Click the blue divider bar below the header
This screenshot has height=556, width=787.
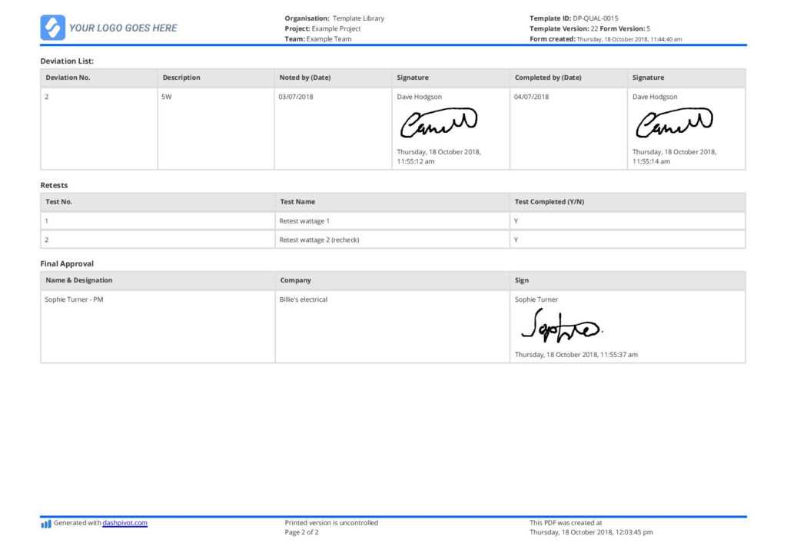(x=393, y=48)
